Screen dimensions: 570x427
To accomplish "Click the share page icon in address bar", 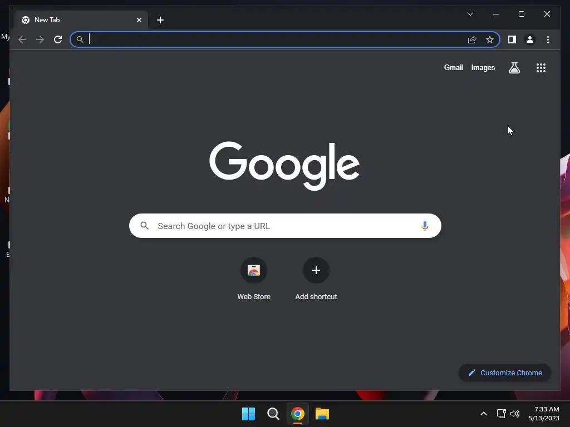I will click(472, 39).
